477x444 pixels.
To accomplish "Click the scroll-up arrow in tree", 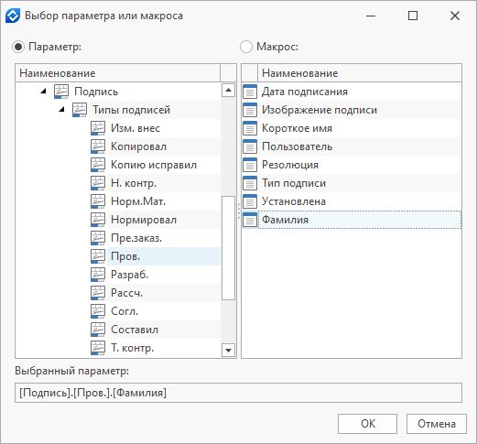I will point(228,91).
